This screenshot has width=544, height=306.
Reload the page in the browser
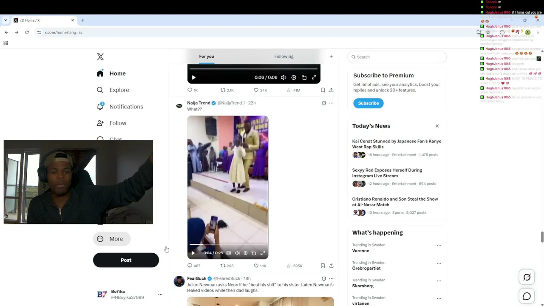click(x=27, y=32)
